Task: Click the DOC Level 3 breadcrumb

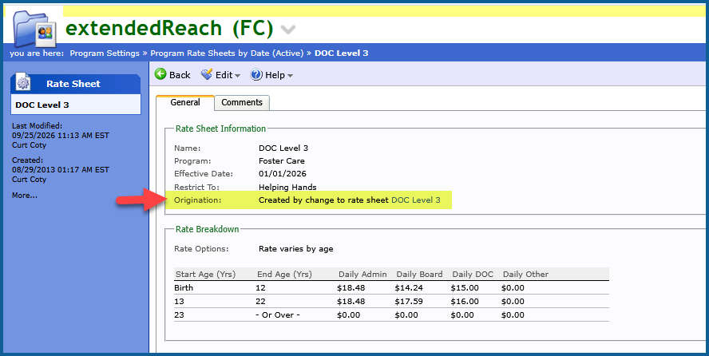Action: [342, 53]
